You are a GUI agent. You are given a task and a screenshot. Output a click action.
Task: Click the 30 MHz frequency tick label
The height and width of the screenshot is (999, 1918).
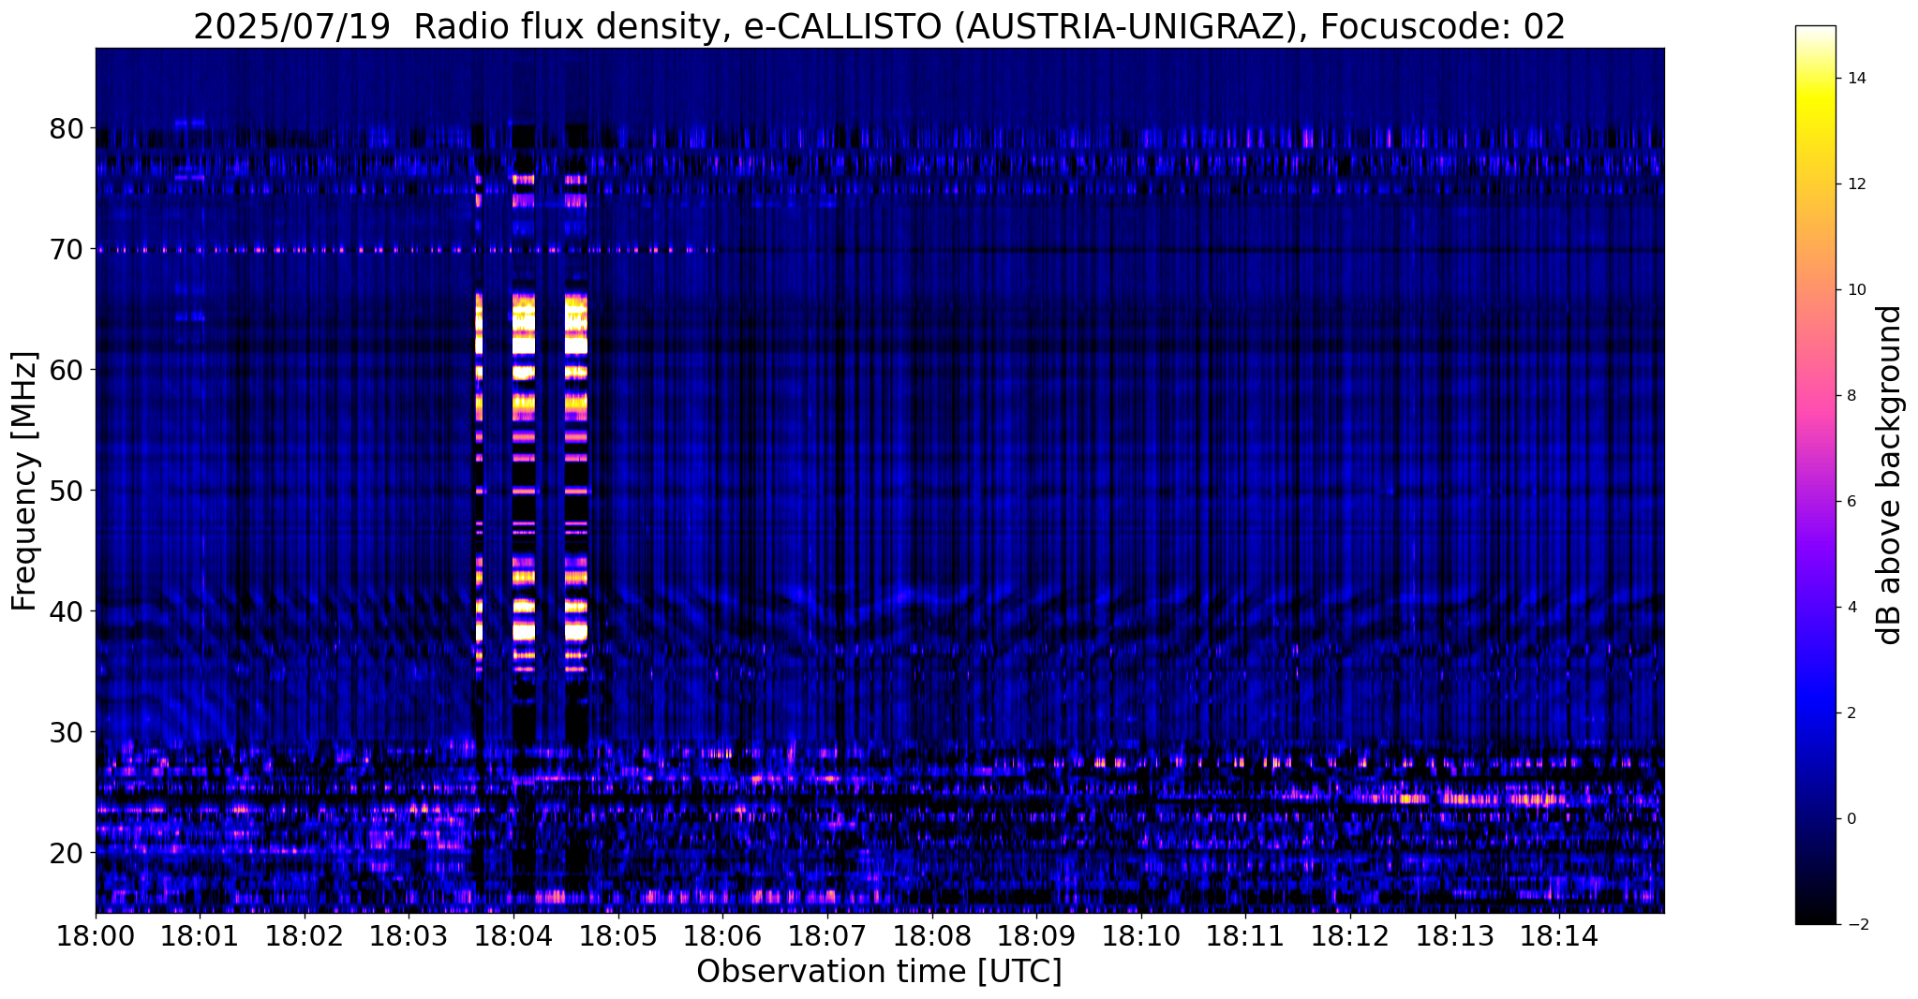66,732
